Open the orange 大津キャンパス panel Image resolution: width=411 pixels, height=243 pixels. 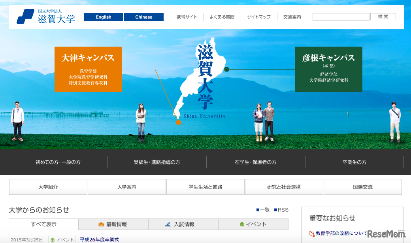(x=88, y=69)
